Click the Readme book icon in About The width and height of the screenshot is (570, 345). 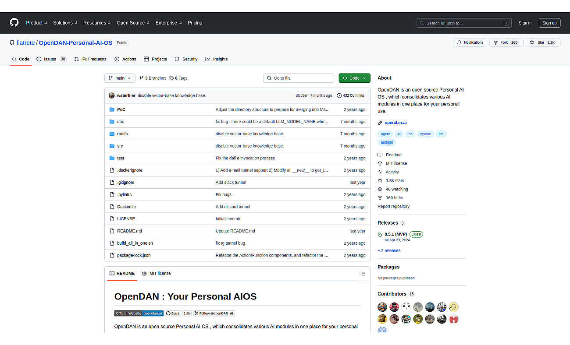pos(380,155)
